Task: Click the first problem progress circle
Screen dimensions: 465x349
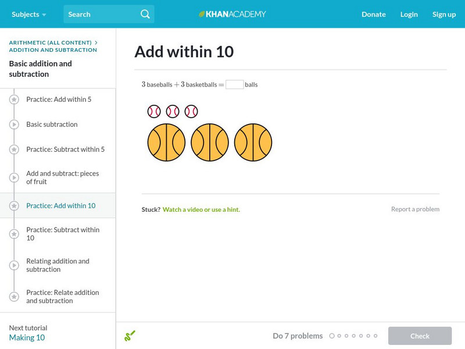Action: pos(332,336)
